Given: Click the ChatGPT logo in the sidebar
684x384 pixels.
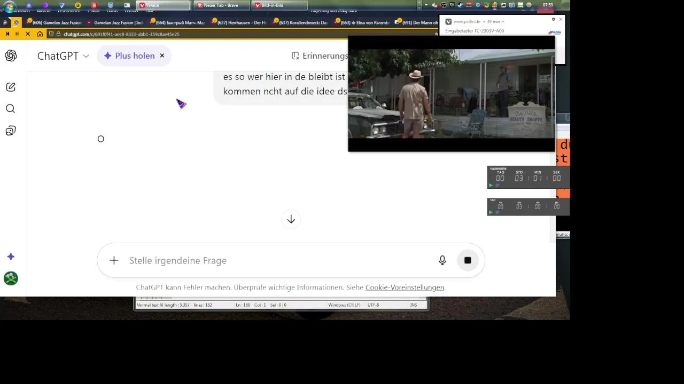Looking at the screenshot, I should [11, 55].
